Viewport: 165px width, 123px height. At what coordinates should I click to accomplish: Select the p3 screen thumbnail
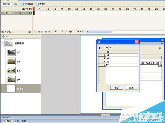[11, 71]
